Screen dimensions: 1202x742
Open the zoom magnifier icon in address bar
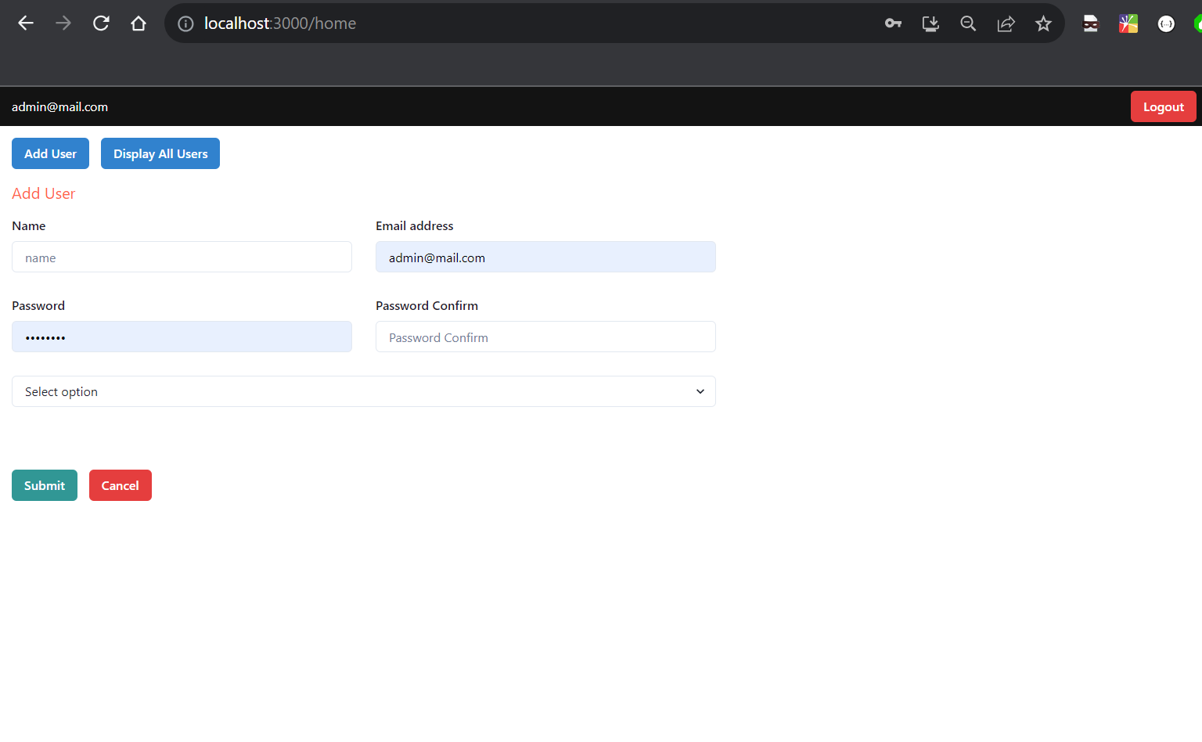click(968, 23)
